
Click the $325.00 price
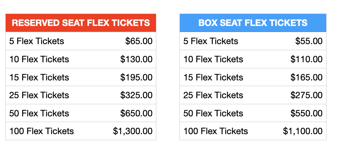[136, 95]
